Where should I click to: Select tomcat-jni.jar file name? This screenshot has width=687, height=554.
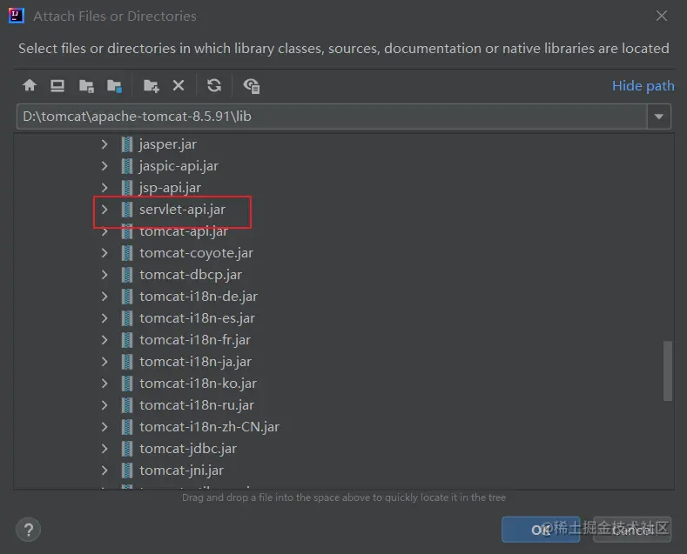181,471
